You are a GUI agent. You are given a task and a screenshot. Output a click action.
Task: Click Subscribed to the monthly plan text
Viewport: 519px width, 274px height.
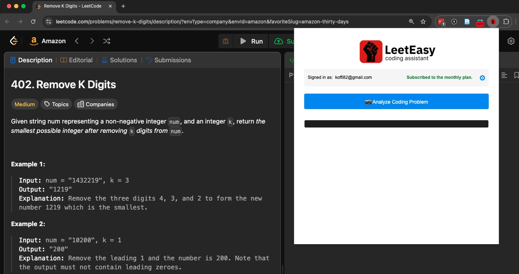click(x=439, y=77)
